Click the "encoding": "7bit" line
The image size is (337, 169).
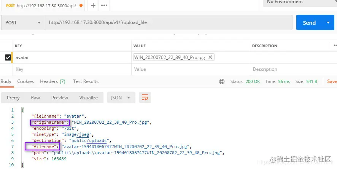coord(55,128)
